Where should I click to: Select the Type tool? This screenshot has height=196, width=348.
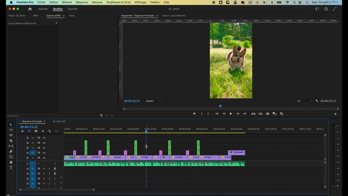11,168
